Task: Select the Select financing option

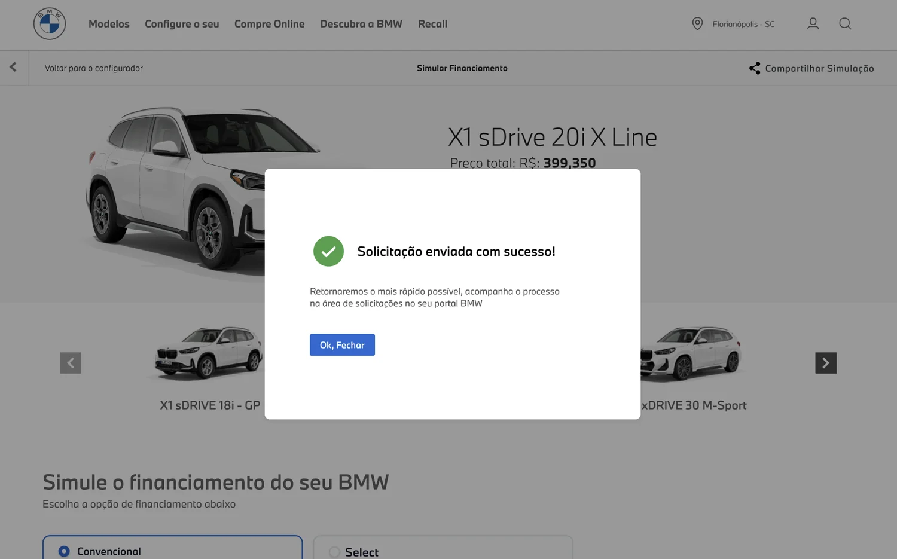Action: tap(443, 548)
